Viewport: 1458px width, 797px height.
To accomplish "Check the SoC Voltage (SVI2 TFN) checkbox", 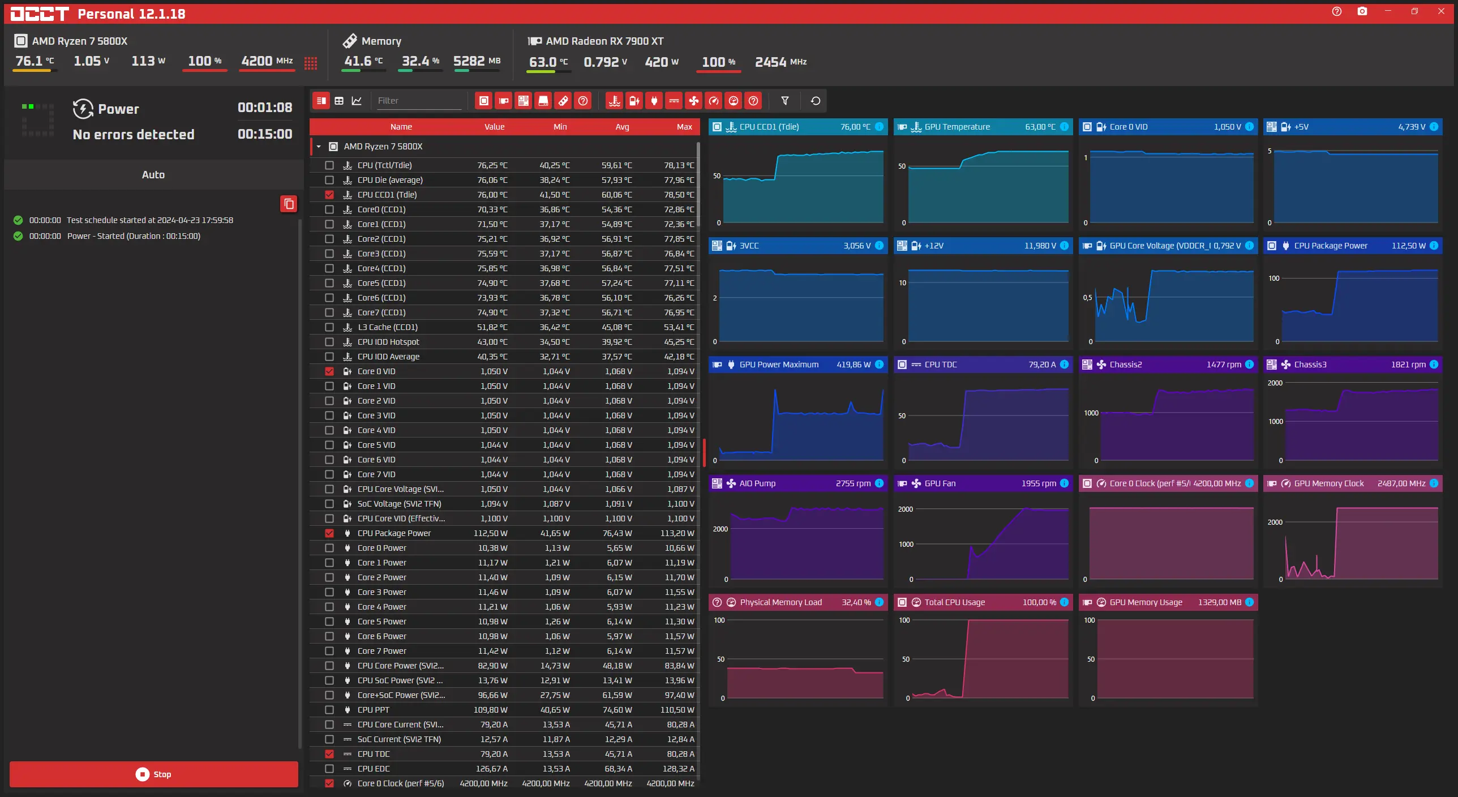I will point(329,504).
